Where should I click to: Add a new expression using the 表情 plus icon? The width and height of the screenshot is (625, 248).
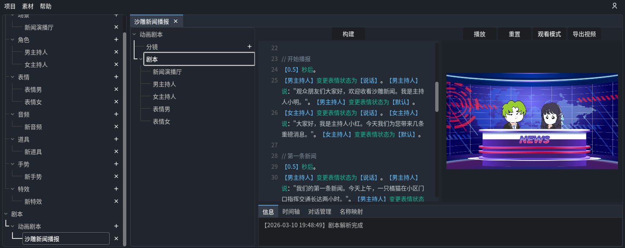click(x=116, y=77)
